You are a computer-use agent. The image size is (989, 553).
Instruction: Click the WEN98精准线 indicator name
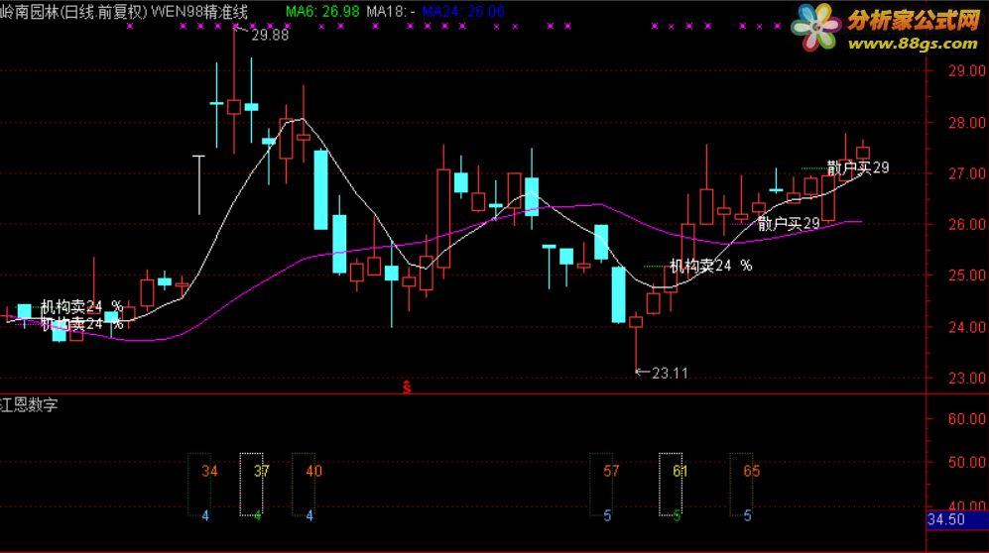click(200, 12)
